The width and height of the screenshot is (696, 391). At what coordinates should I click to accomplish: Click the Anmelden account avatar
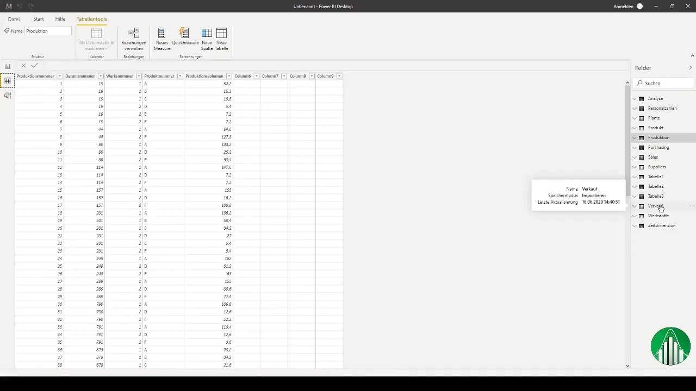click(x=639, y=6)
